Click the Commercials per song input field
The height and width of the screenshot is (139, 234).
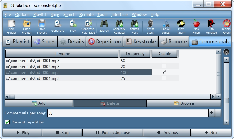[x=128, y=113]
